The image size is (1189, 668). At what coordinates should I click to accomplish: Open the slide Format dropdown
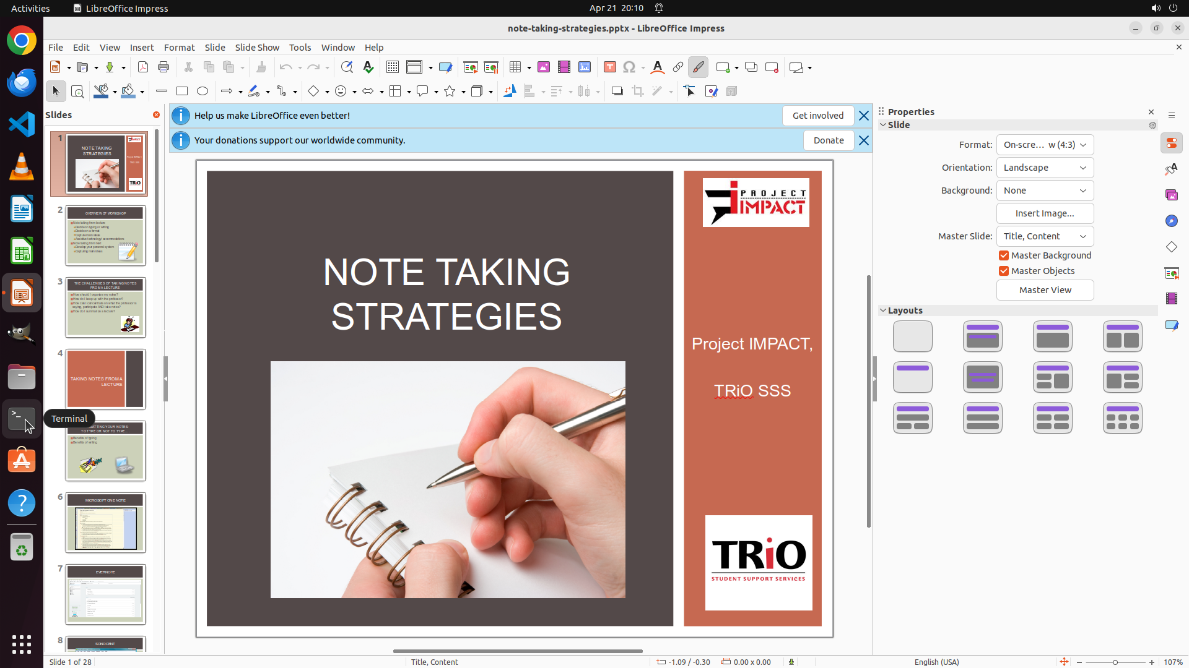1045,145
